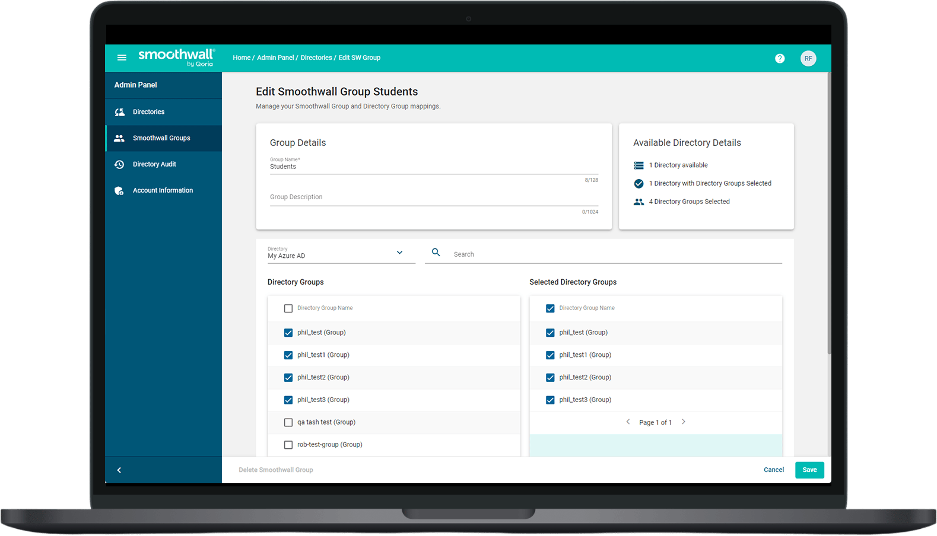Uncheck phil_test2 in Selected Directory Groups
This screenshot has width=937, height=536.
[x=550, y=378]
